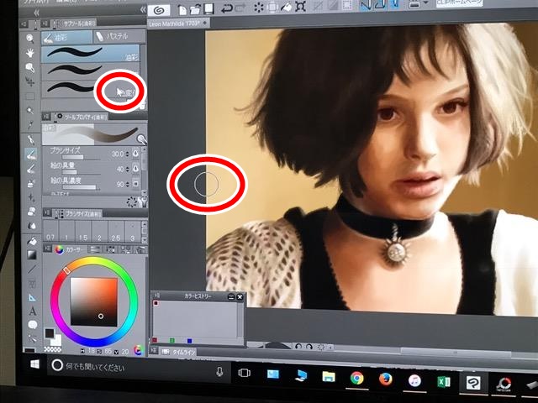Choose brush size preset 2.5
This screenshot has height=403, width=538.
pos(116,232)
